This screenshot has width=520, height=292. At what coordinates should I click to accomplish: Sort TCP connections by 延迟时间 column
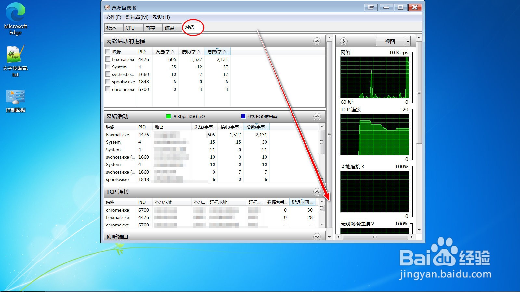click(x=302, y=202)
